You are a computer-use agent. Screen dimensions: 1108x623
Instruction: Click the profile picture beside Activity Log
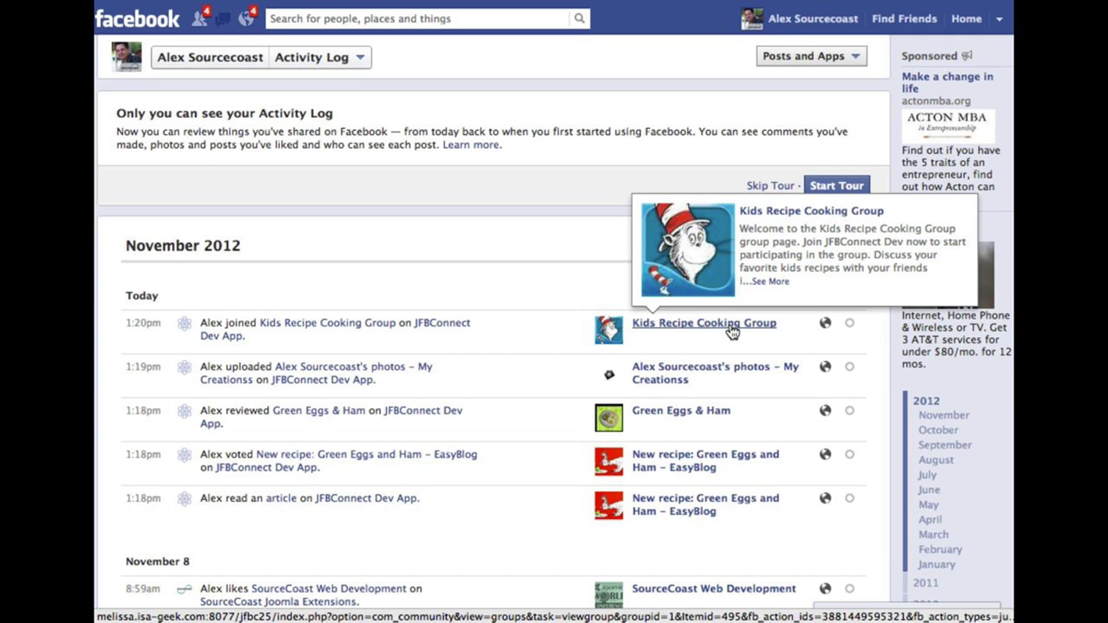126,57
